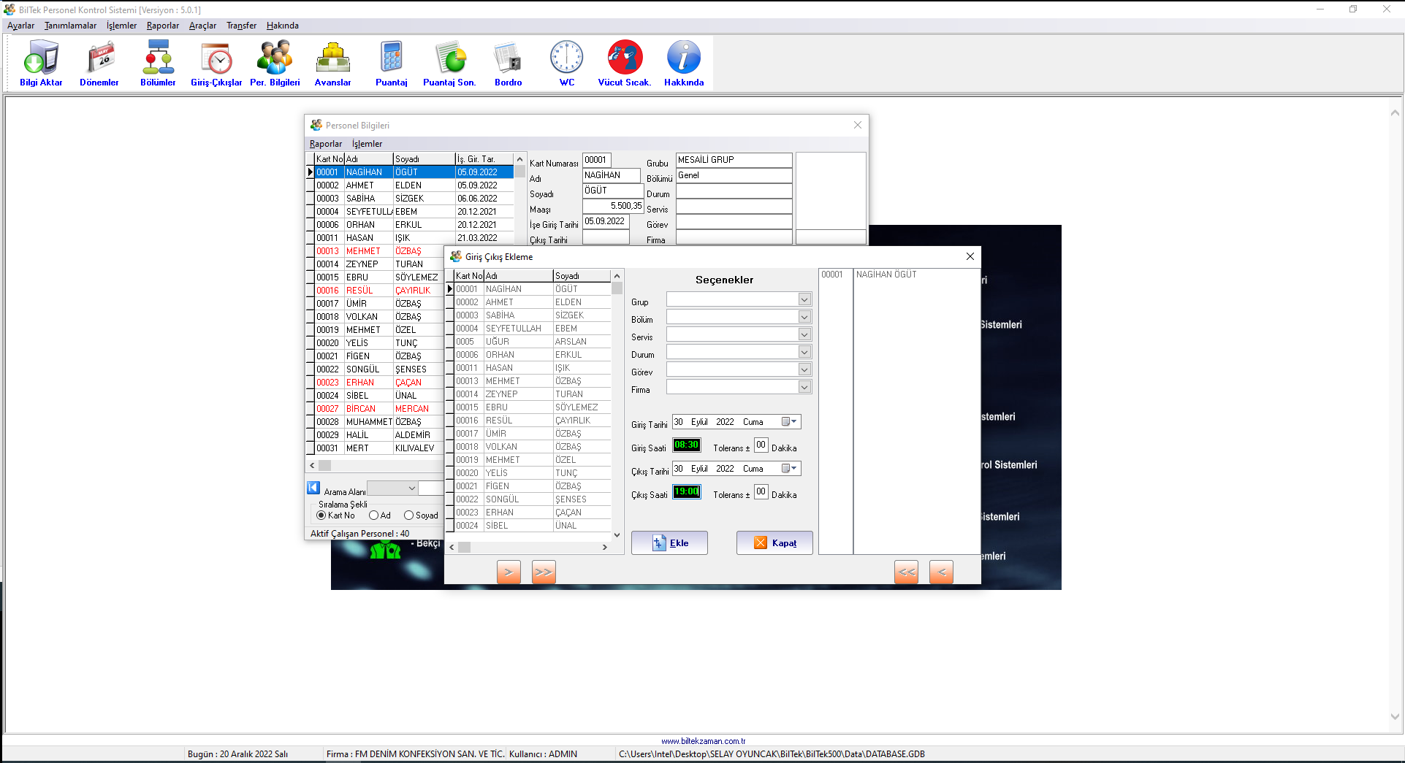The height and width of the screenshot is (763, 1405).
Task: Click NAGİHAN ÖGÜT in selected personnel list
Action: point(886,275)
